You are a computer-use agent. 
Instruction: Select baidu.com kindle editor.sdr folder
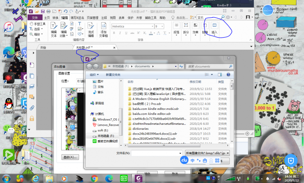[x=152, y=114]
